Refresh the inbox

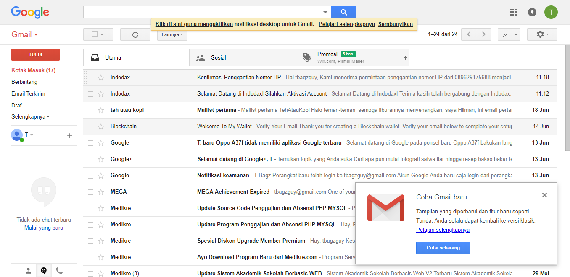point(135,34)
